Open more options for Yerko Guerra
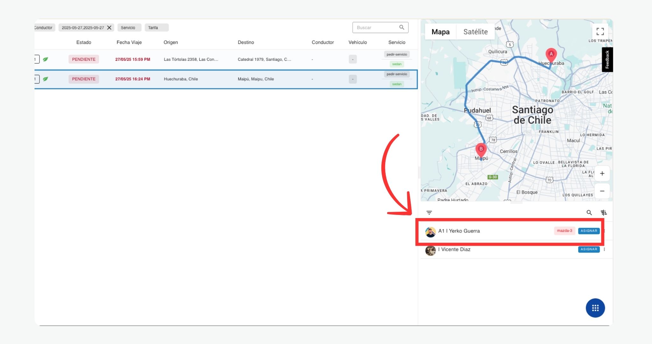This screenshot has height=344, width=652. point(604,231)
